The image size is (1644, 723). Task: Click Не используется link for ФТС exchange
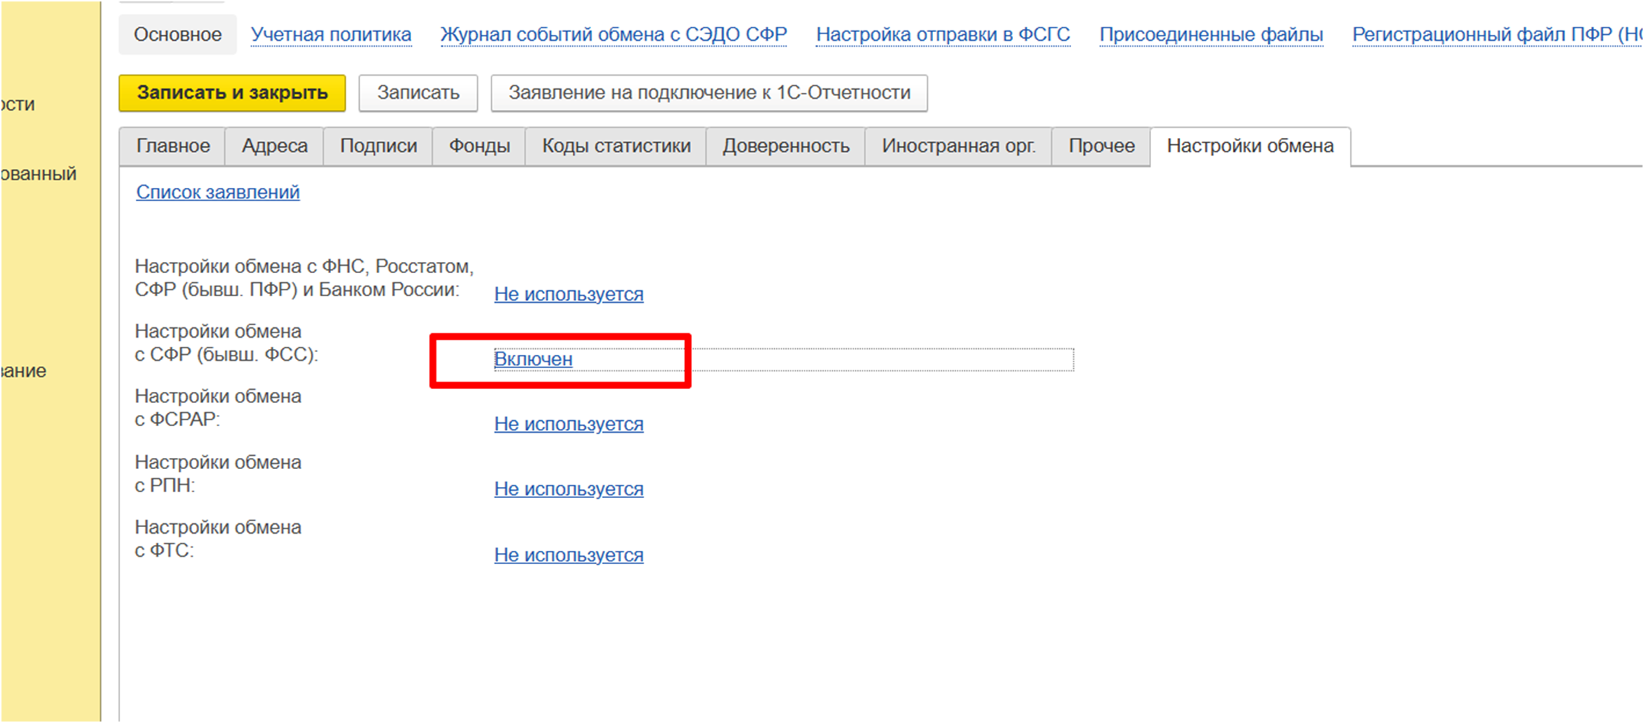(569, 555)
